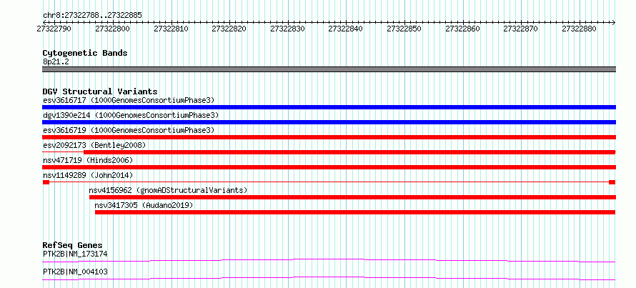The image size is (636, 288).
Task: Click ruler position 27322790
Action: [54, 29]
